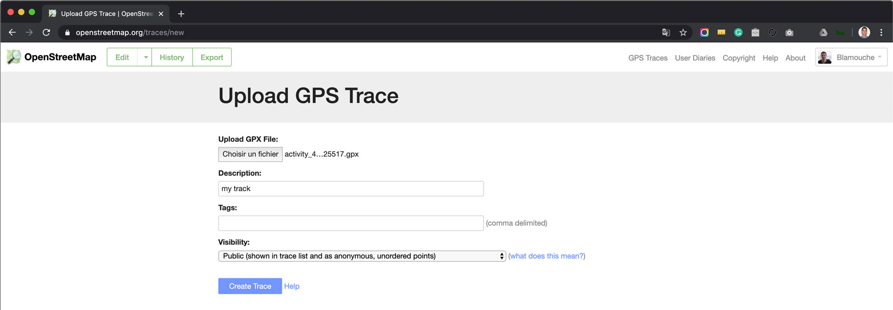The width and height of the screenshot is (893, 310).
Task: Click the OpenStreetMap magnifier logo
Action: (x=13, y=57)
